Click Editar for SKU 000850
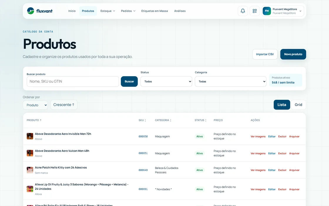The image size is (329, 206). pyautogui.click(x=272, y=137)
